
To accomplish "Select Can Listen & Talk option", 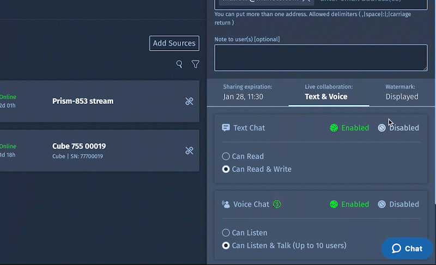I will tap(226, 245).
